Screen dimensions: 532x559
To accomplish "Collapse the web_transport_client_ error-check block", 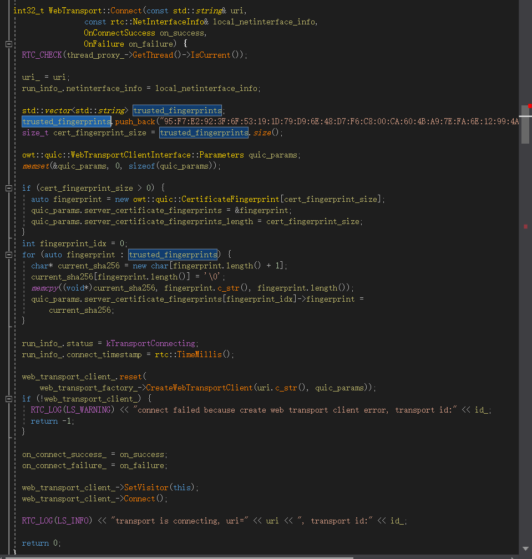I will coord(8,398).
